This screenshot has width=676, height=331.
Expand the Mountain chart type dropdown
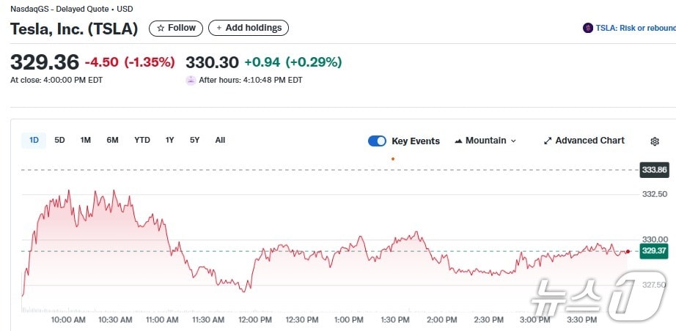513,141
